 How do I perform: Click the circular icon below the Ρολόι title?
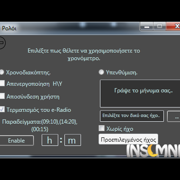pyautogui.click(x=2, y=43)
